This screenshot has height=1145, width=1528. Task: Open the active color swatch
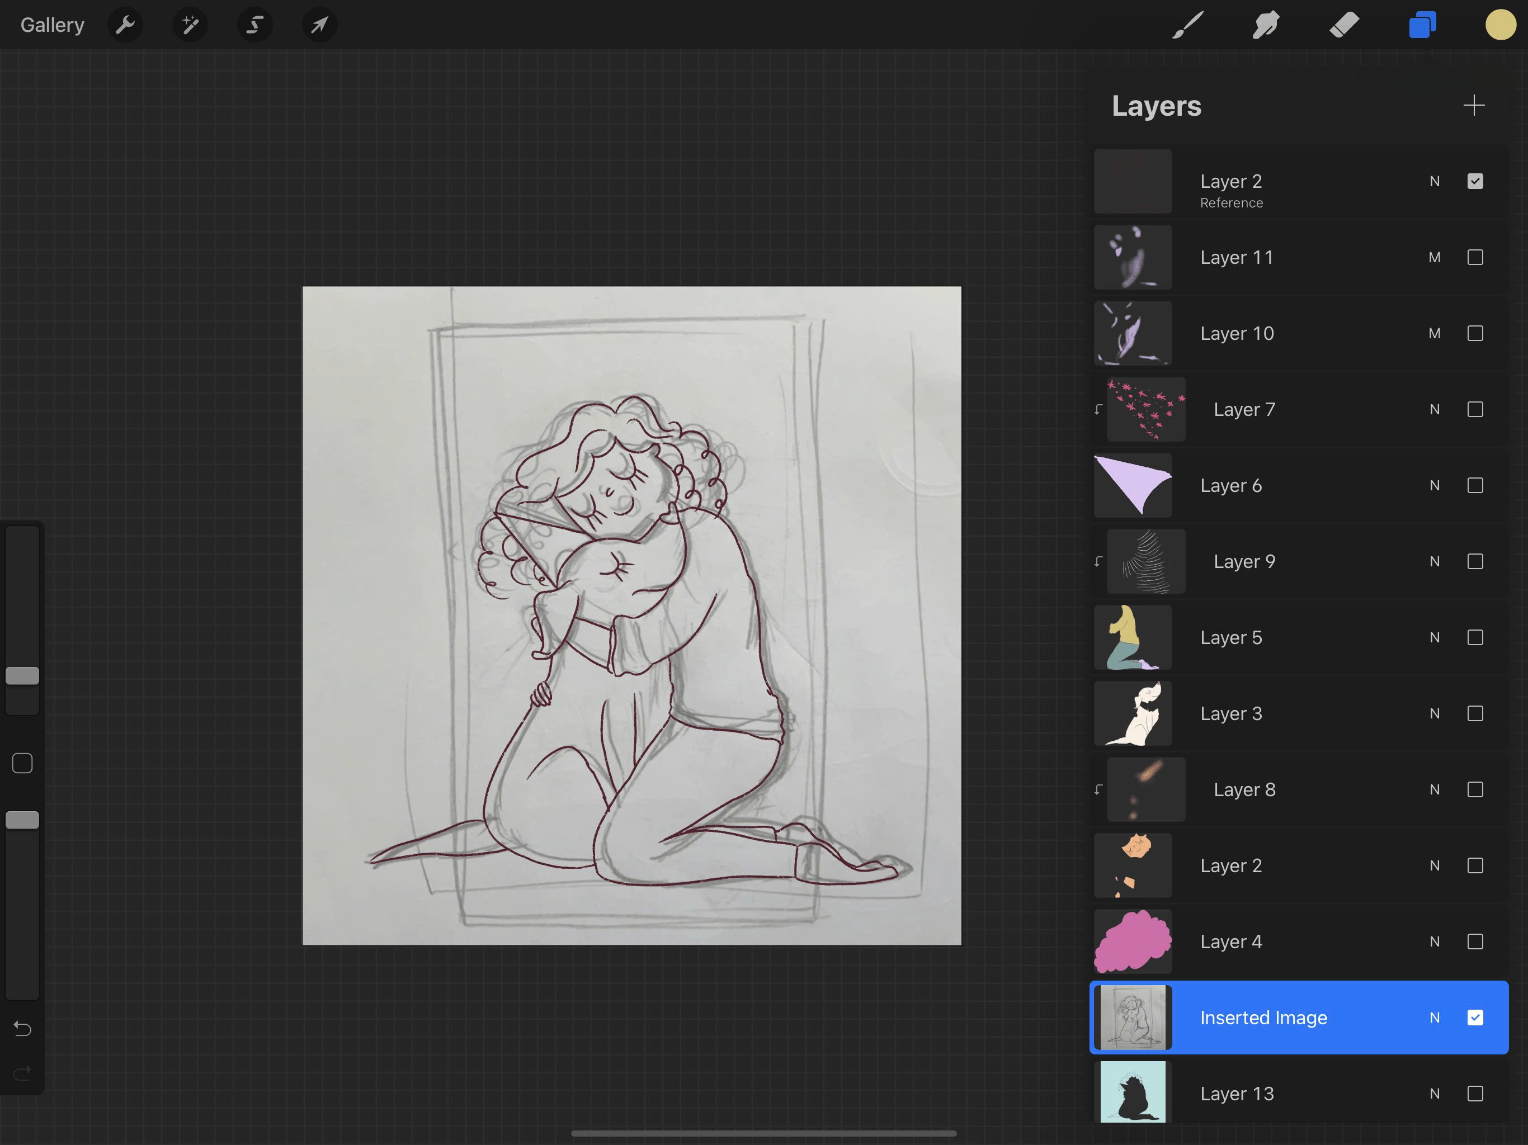pos(1499,26)
